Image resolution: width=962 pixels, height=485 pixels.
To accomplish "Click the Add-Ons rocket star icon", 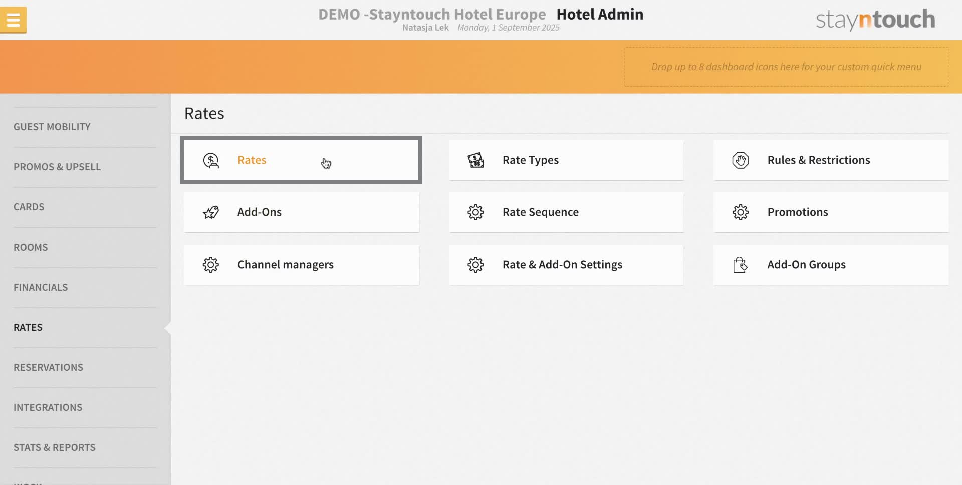I will [211, 212].
